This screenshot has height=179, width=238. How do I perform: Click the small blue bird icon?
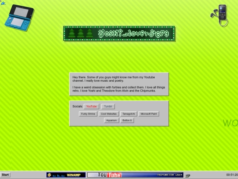click(x=3, y=3)
